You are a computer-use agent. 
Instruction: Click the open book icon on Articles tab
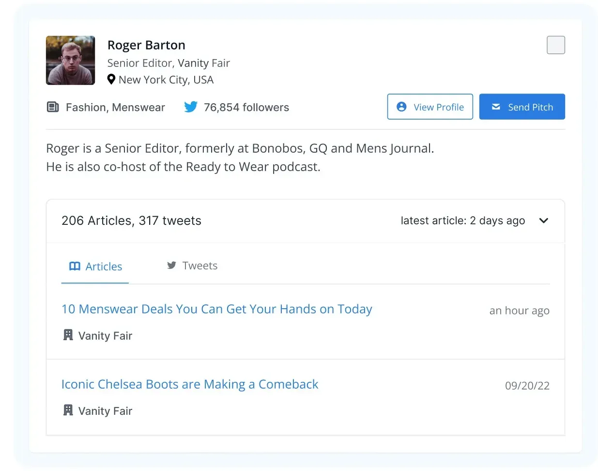(75, 266)
